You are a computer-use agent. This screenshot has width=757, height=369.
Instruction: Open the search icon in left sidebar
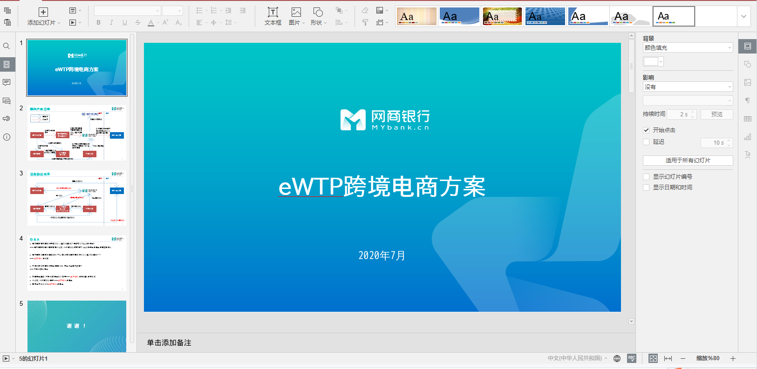(x=7, y=46)
